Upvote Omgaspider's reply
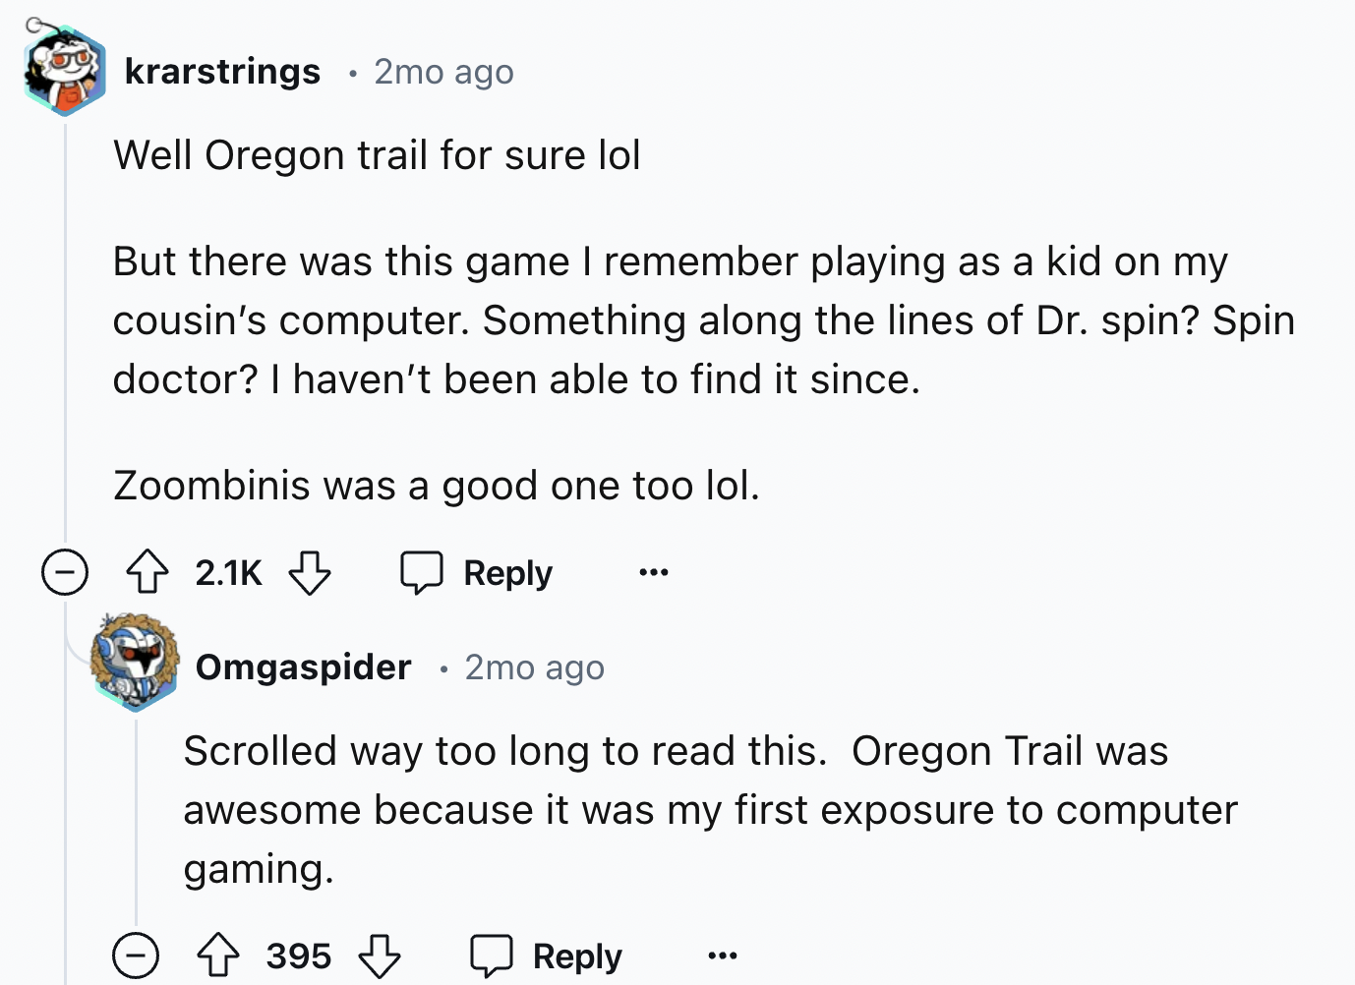The height and width of the screenshot is (985, 1355). point(218,956)
